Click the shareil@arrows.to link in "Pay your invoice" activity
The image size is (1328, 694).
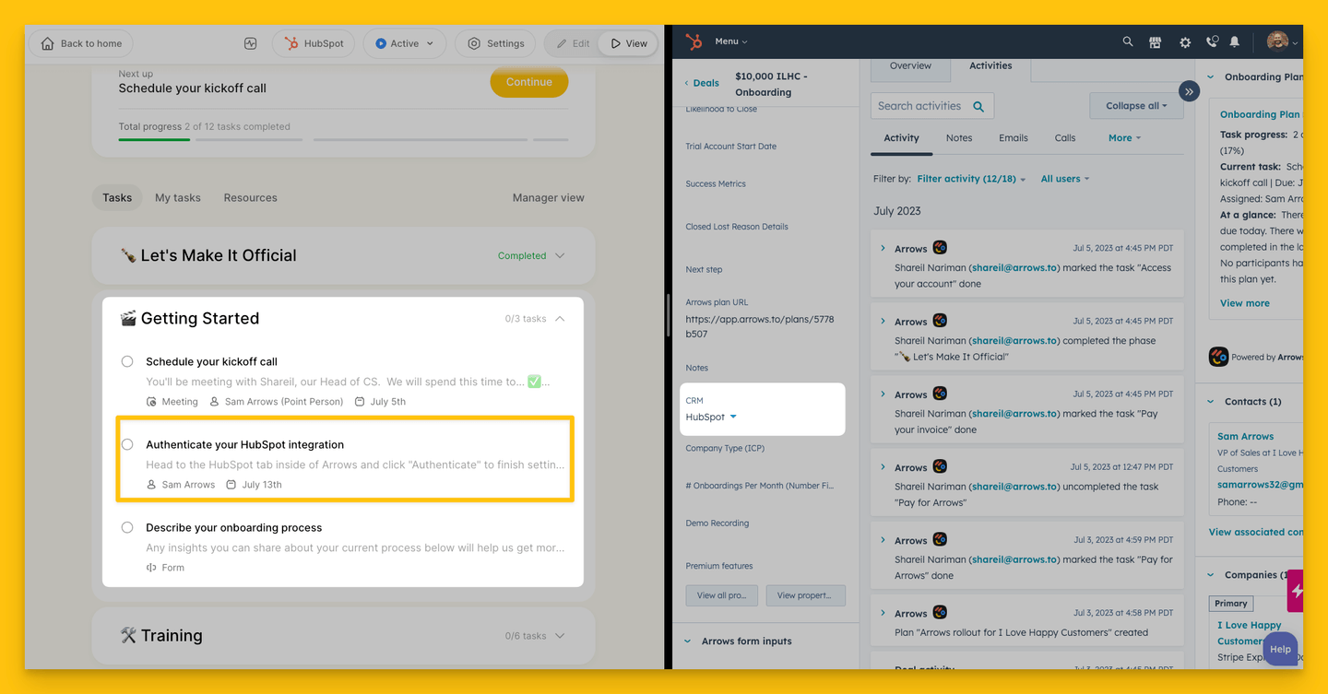coord(1015,414)
